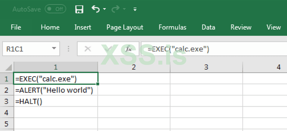Switch to the Insert ribbon tab
287x131 pixels.
pos(83,27)
